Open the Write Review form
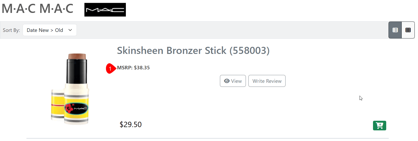Screen dimensions: 418x141 coord(267,81)
